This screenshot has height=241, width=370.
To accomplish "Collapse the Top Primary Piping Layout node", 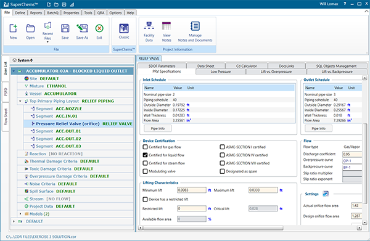I will pyautogui.click(x=20, y=101).
